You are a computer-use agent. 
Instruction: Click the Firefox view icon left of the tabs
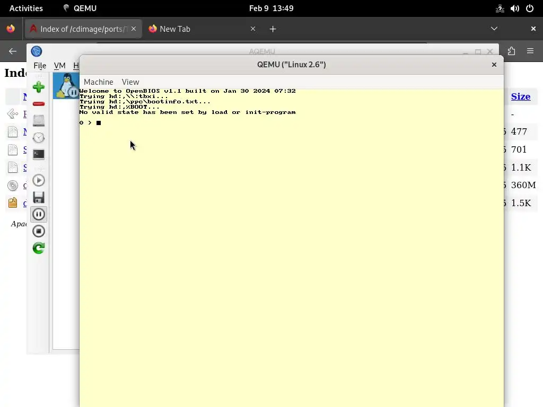[11, 29]
